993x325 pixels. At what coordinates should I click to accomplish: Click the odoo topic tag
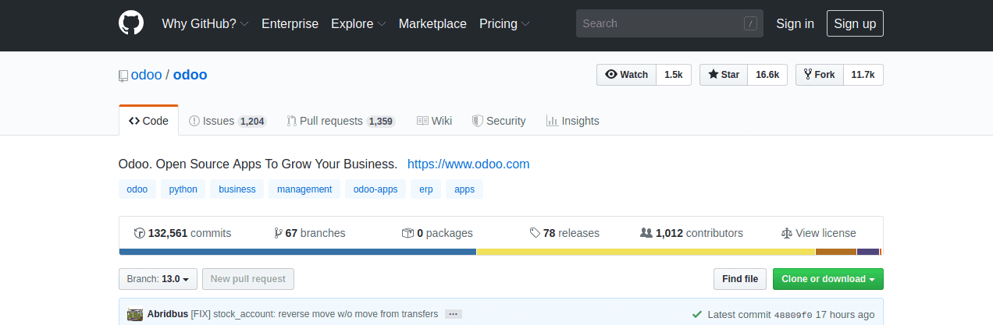(x=137, y=189)
